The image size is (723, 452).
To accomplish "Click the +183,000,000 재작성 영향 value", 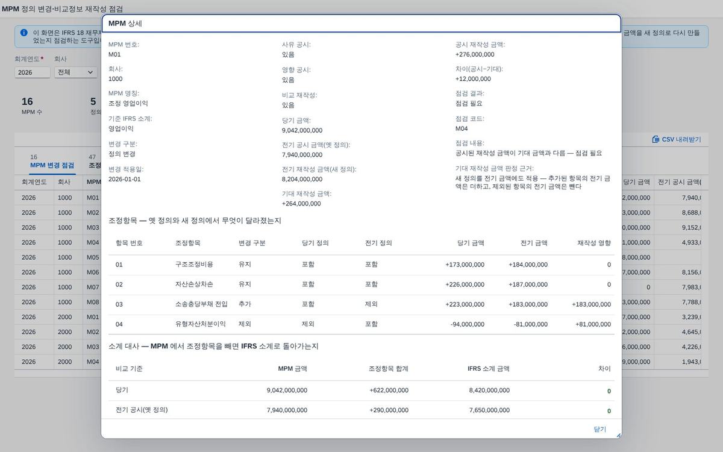I will (x=591, y=304).
